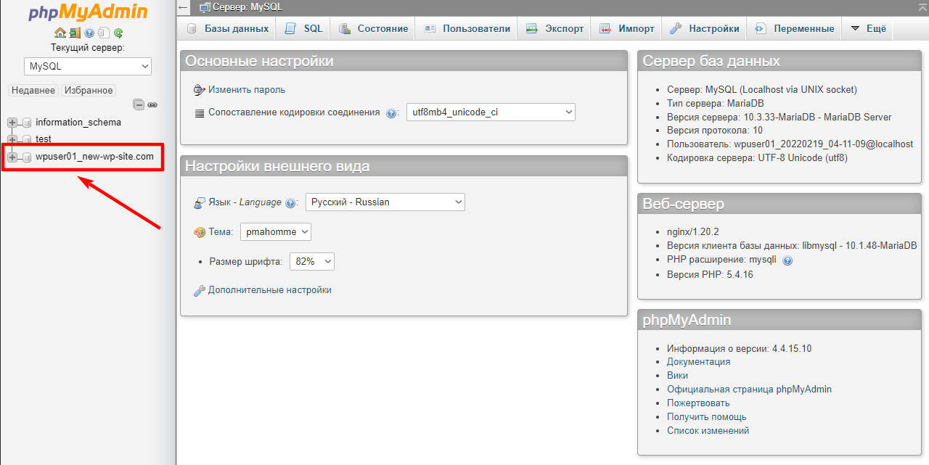Click the log out door icon
929x465 pixels.
pyautogui.click(x=75, y=33)
